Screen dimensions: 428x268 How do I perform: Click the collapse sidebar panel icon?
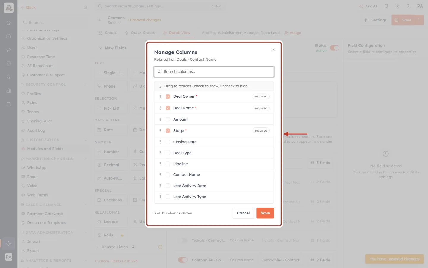click(85, 7)
